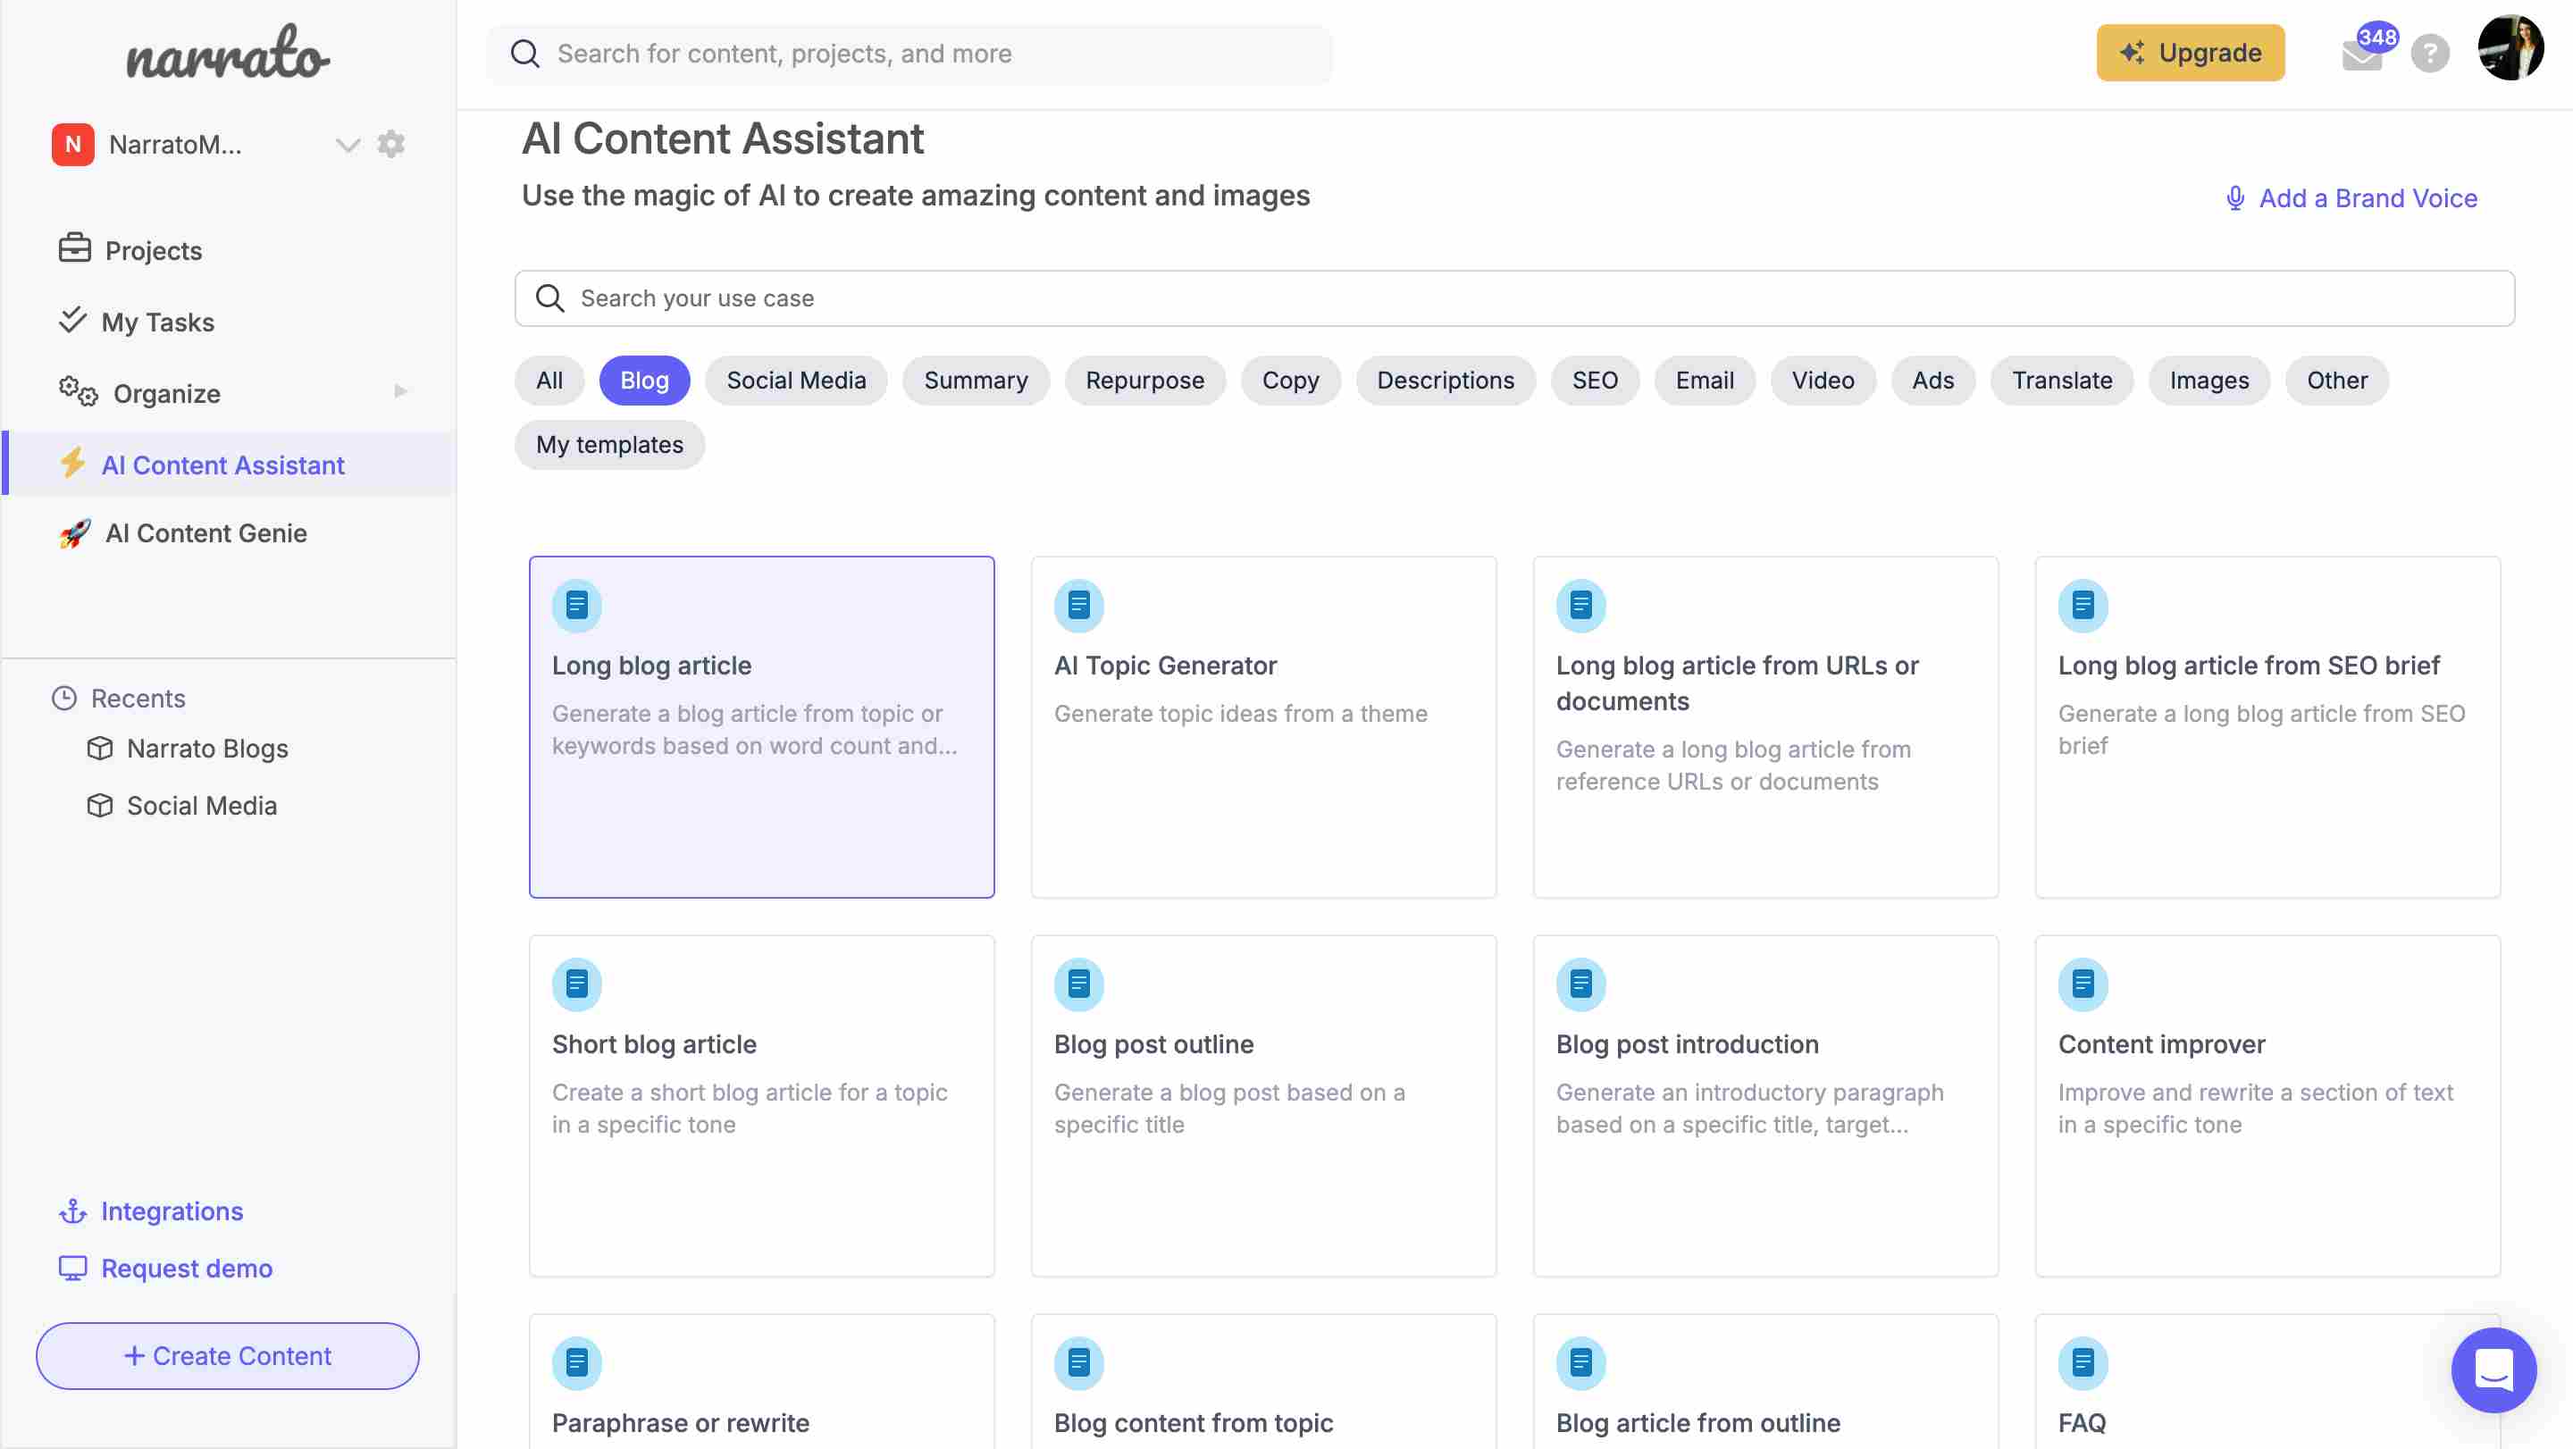Click the Blog post introduction document icon
This screenshot has height=1449, width=2573.
pos(1581,984)
